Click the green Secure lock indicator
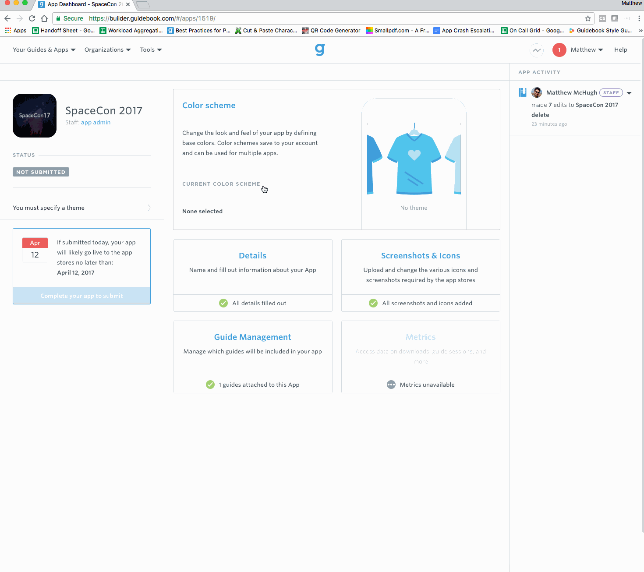Screen dimensions: 644x572 [70, 18]
